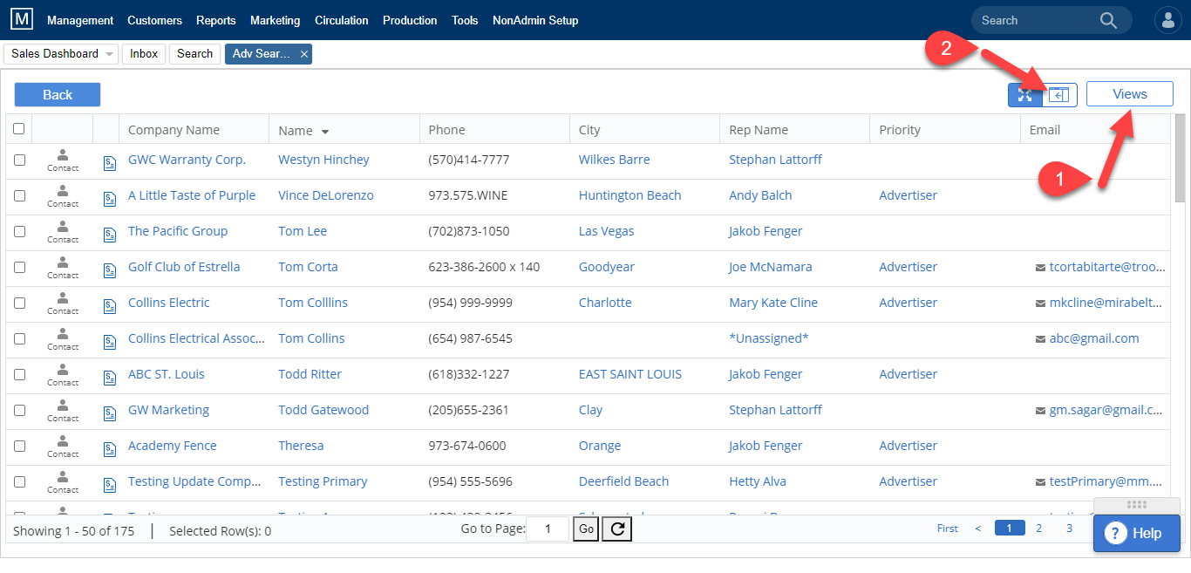1191x573 pixels.
Task: Switch to the Inbox tab
Action: pyautogui.click(x=144, y=54)
